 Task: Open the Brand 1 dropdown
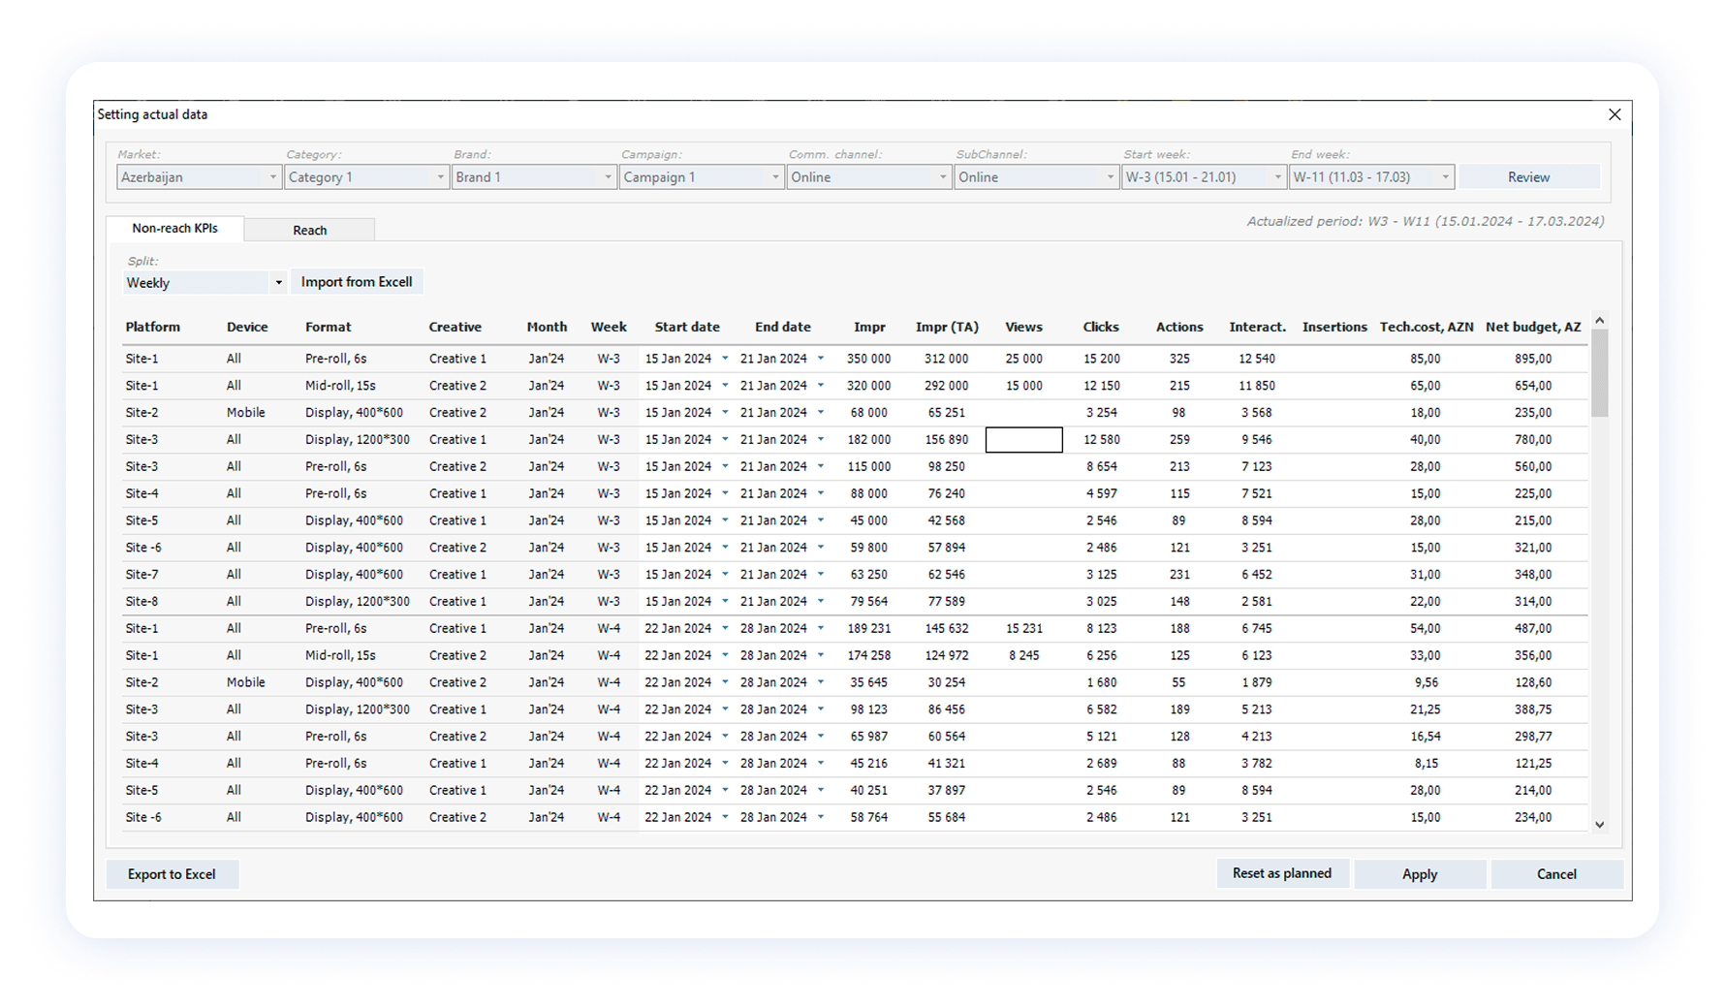click(534, 177)
